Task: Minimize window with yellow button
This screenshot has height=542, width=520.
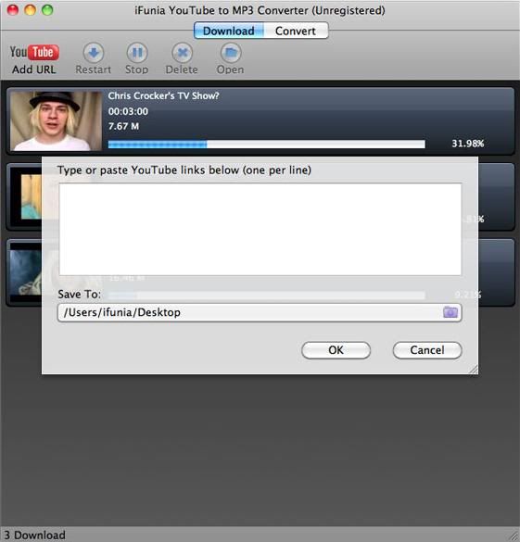Action: click(x=30, y=10)
